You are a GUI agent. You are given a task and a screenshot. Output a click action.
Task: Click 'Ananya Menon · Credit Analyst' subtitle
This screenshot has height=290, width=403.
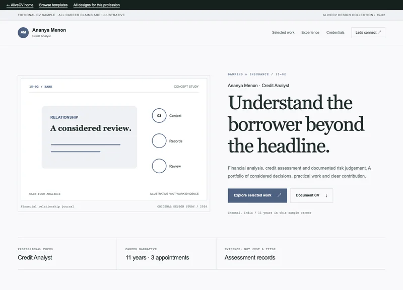(258, 86)
